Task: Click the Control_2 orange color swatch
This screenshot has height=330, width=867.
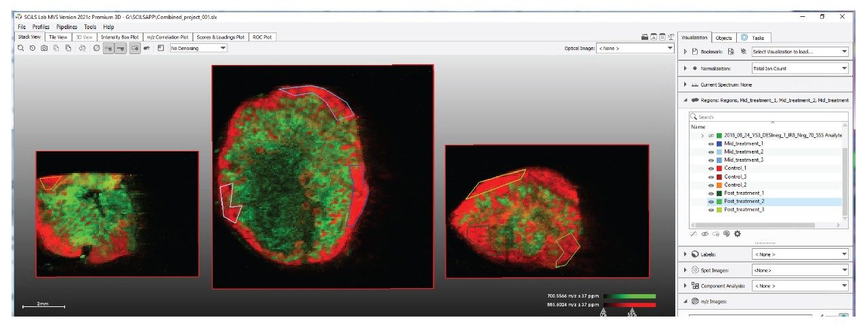Action: tap(720, 185)
